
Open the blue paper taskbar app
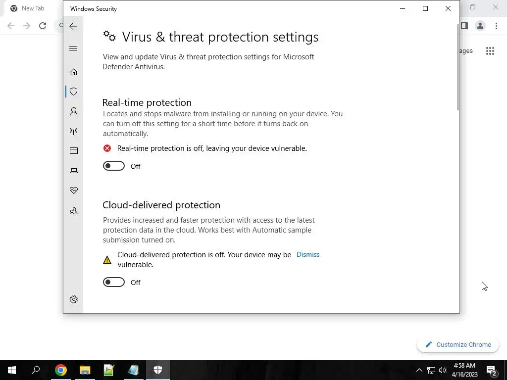133,370
